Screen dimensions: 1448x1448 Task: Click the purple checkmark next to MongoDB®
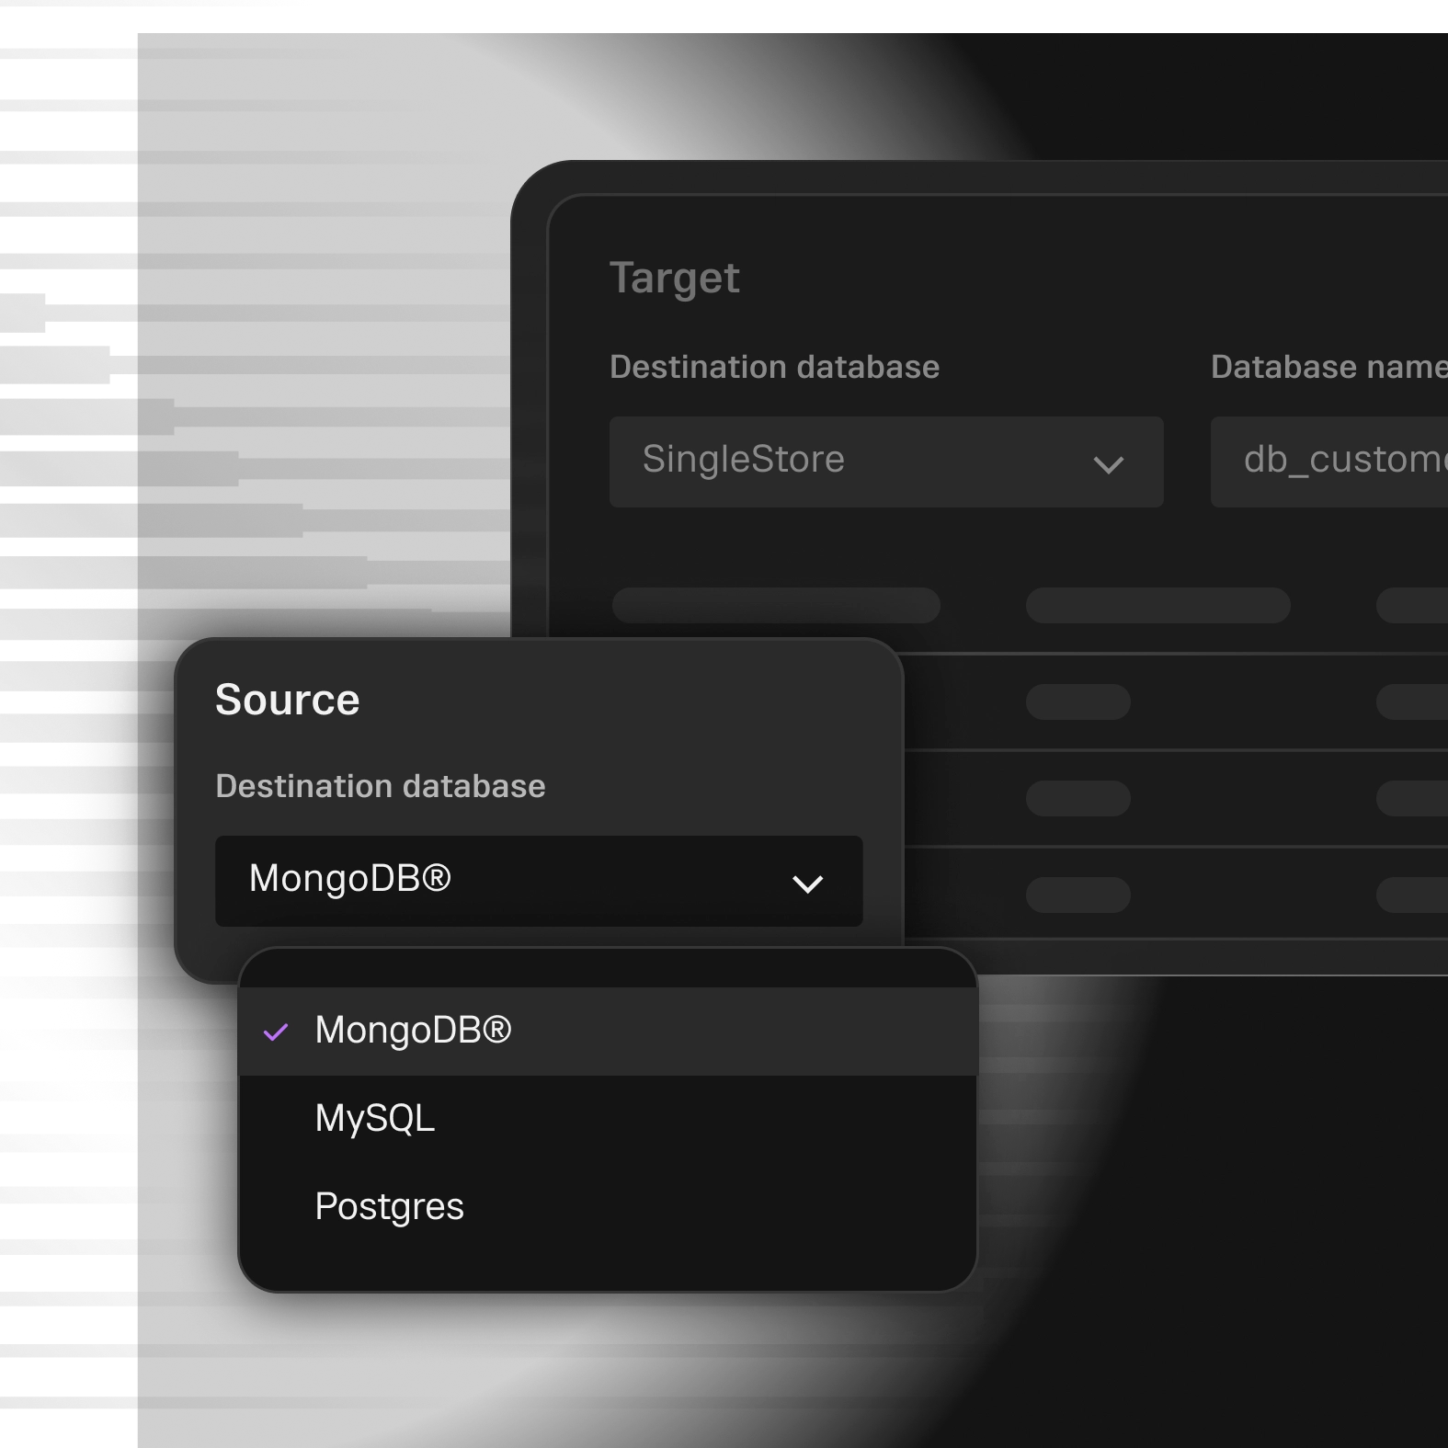pos(276,1032)
